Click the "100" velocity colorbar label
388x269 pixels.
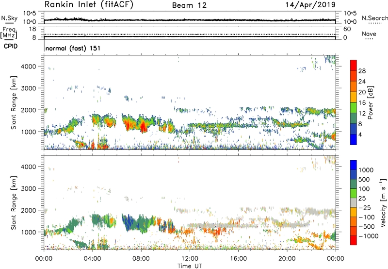[364, 189]
